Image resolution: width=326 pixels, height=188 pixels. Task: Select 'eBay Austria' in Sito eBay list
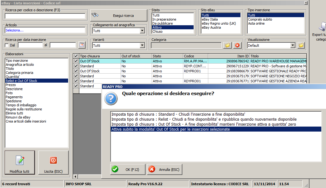click(x=211, y=27)
